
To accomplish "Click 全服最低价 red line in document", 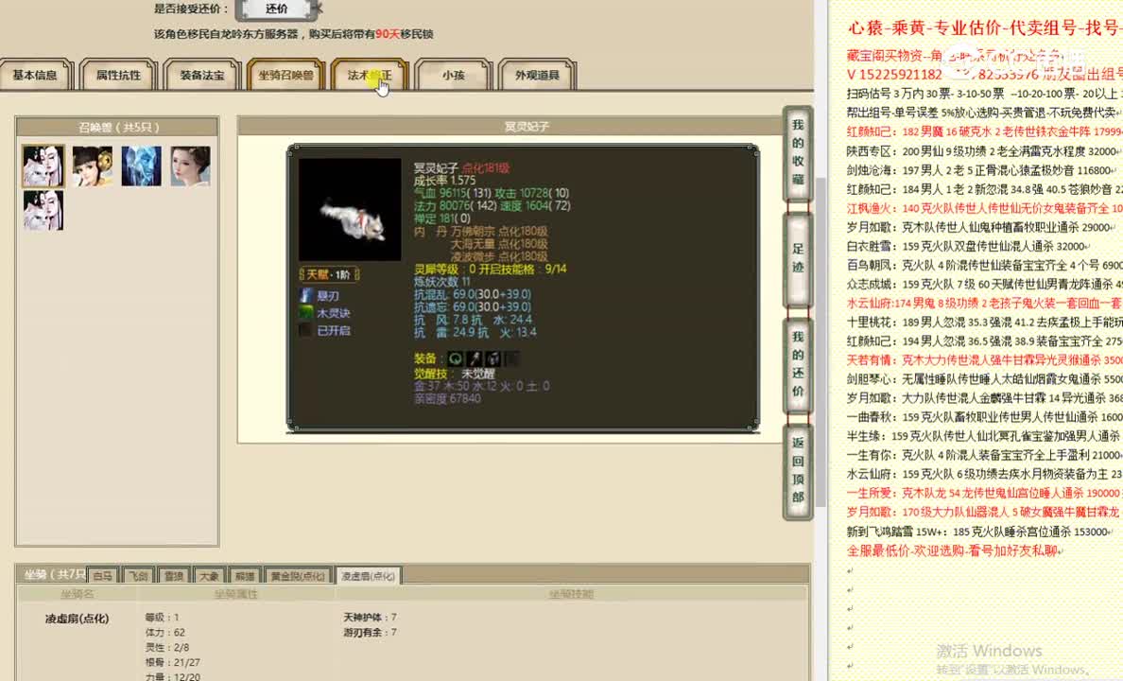I will click(955, 550).
